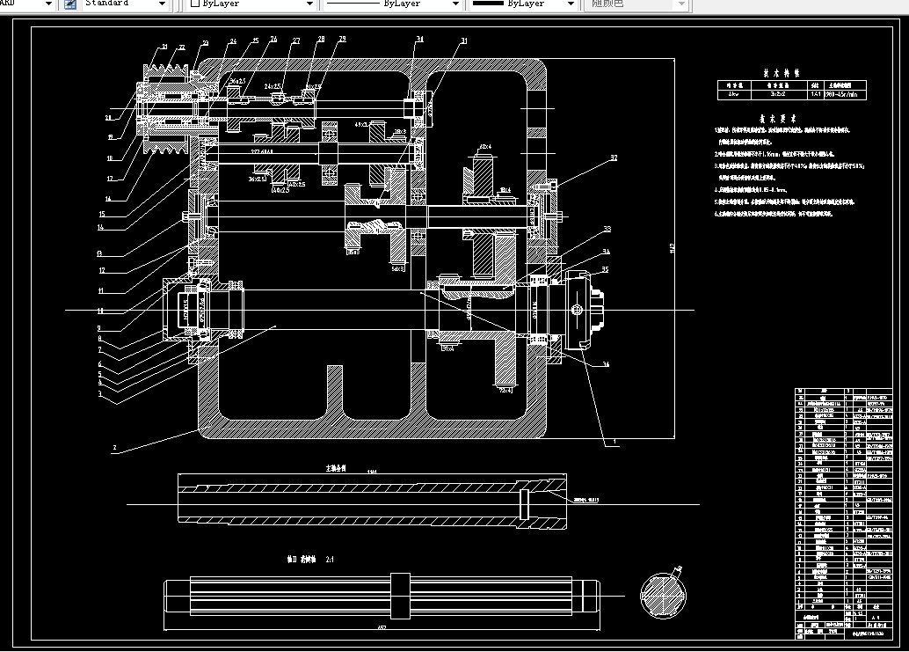Select part balloon number 2
Screen dimensions: 909x652
(x=114, y=448)
